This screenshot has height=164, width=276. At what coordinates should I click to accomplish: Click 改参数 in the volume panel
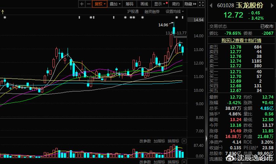click(145, 141)
